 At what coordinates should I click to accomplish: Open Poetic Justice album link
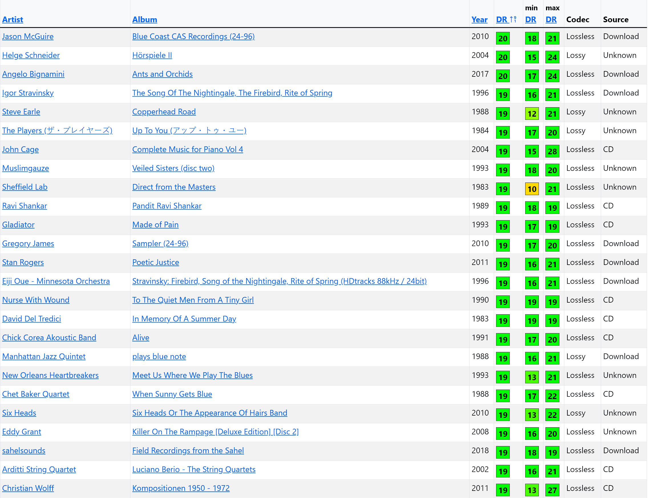click(x=156, y=262)
